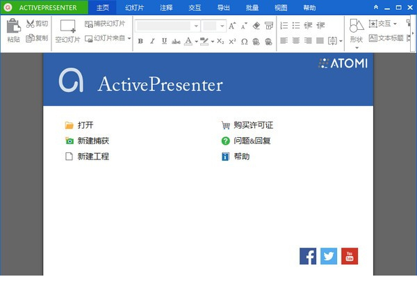Click the first globe hyperlink icon
Image resolution: width=417 pixels, height=286 pixels.
pyautogui.click(x=256, y=41)
